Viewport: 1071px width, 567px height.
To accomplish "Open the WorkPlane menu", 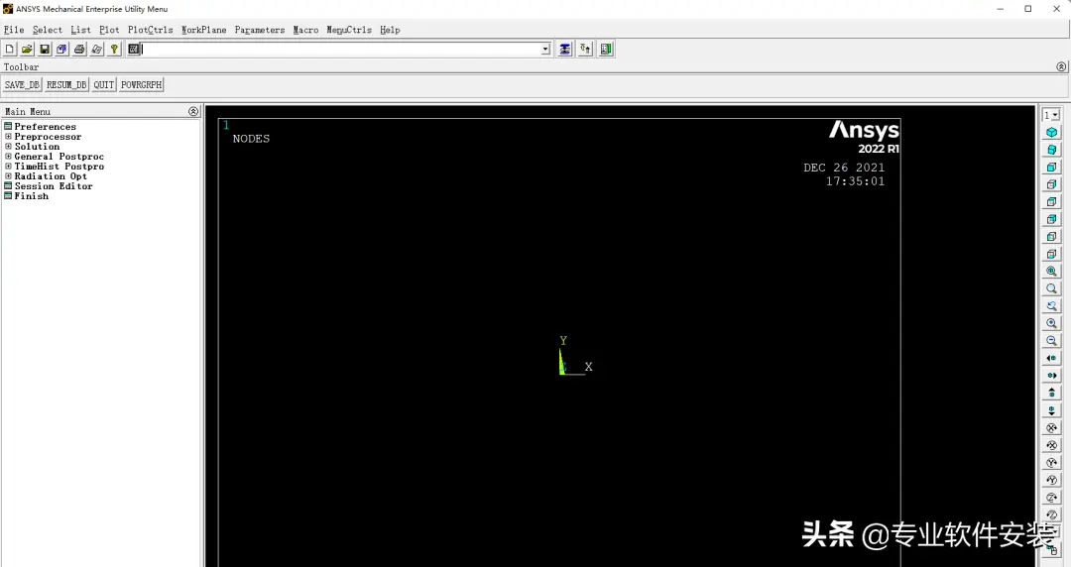I will [203, 30].
